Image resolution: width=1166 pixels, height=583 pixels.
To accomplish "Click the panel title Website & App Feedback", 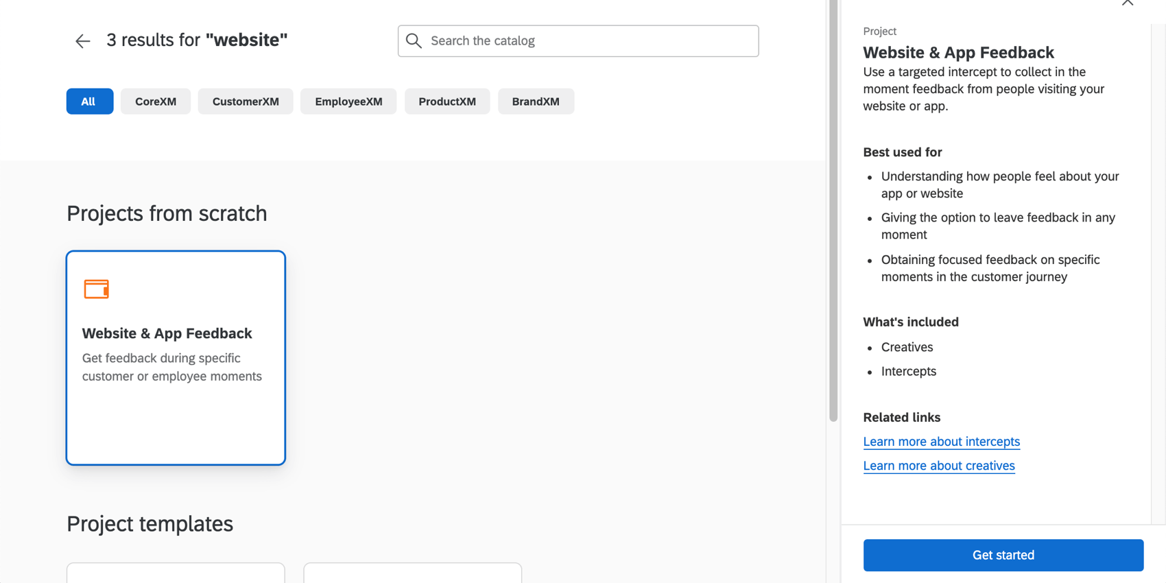I will [x=958, y=53].
